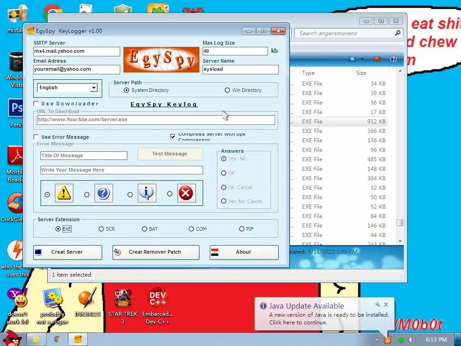Open the Explorer views dropdown arrow
The height and width of the screenshot is (346, 461).
tap(362, 59)
